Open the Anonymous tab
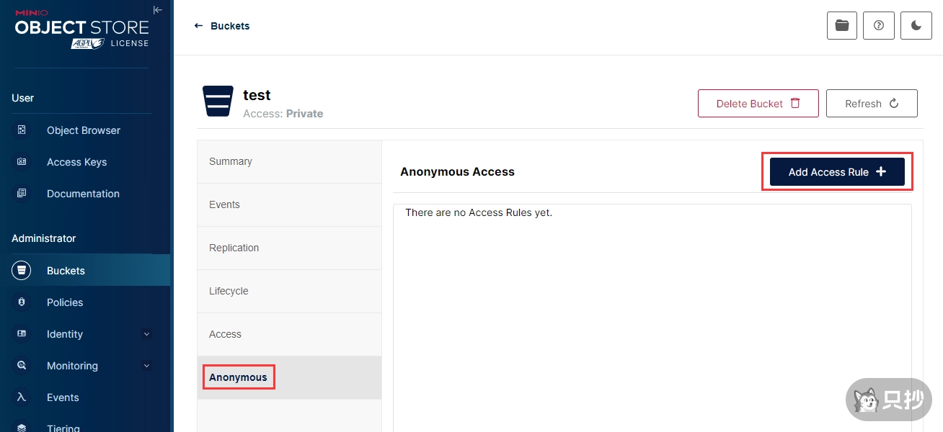This screenshot has height=432, width=943. click(x=238, y=377)
